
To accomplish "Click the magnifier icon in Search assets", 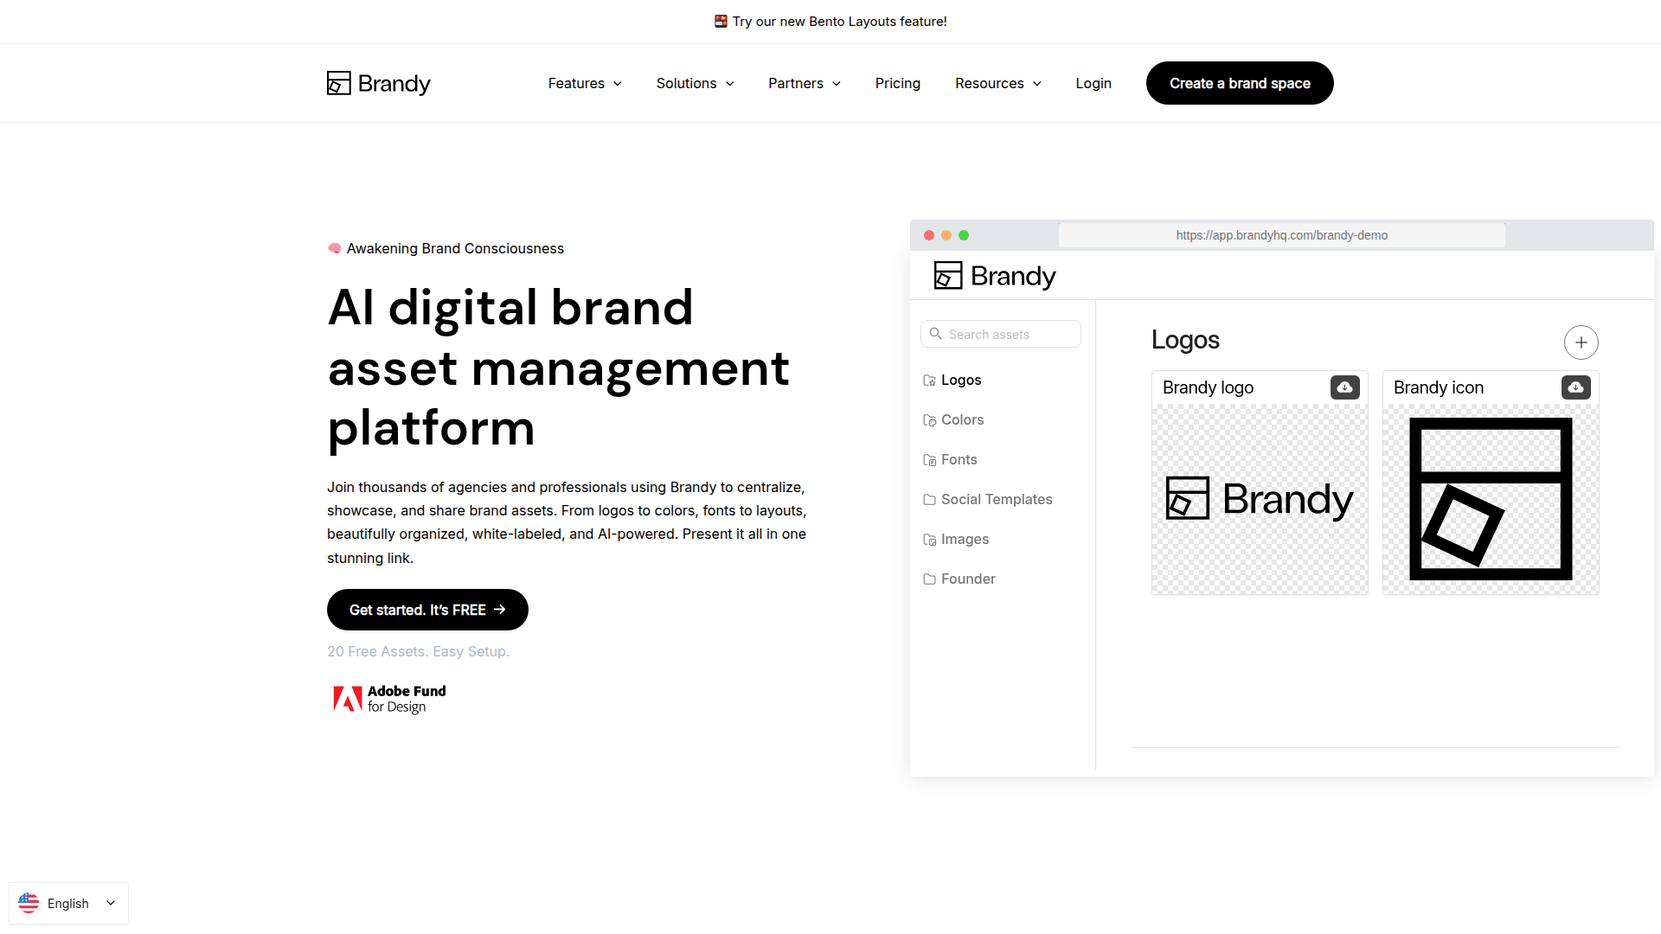I will pyautogui.click(x=935, y=334).
